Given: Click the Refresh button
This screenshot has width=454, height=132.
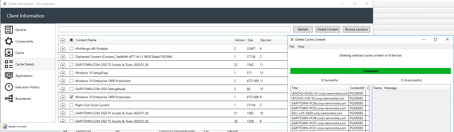Looking at the screenshot, I should click(x=303, y=29).
